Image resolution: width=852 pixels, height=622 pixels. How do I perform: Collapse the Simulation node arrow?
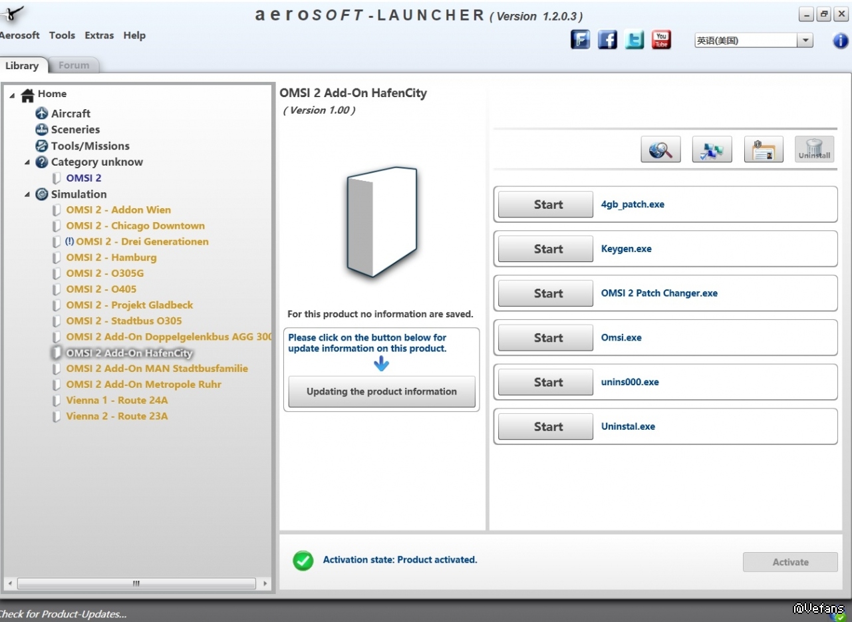(27, 195)
